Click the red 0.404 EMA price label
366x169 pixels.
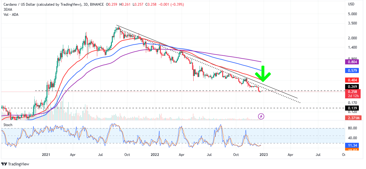click(x=353, y=80)
